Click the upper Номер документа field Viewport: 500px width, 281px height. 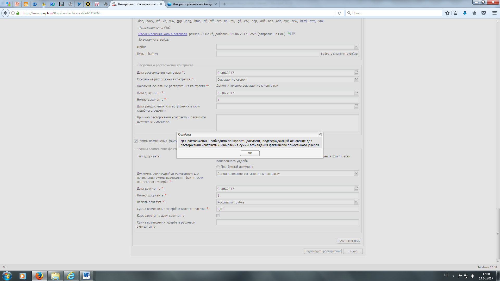coord(287,100)
